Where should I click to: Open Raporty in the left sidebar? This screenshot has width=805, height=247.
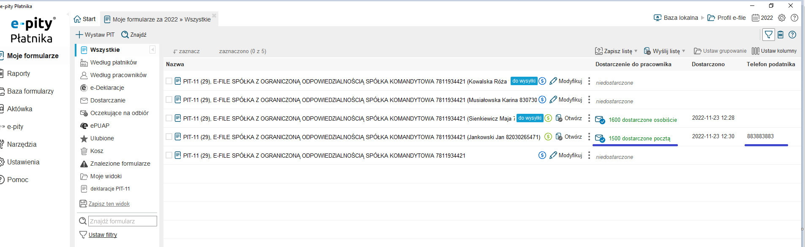click(19, 73)
